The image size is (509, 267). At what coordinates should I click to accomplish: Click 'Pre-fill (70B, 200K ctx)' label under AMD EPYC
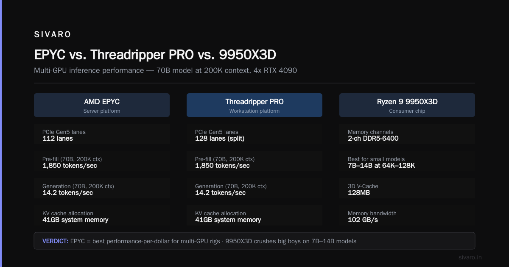click(72, 159)
